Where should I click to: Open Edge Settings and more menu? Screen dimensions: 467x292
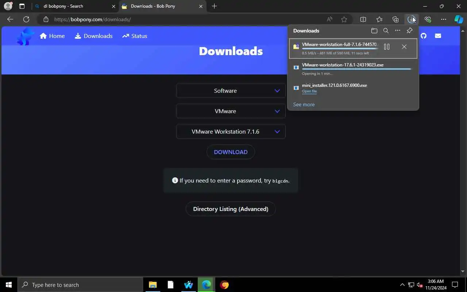(444, 19)
